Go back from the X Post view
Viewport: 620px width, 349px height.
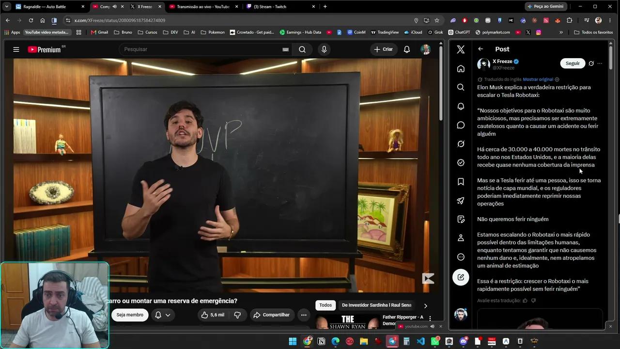(x=480, y=49)
